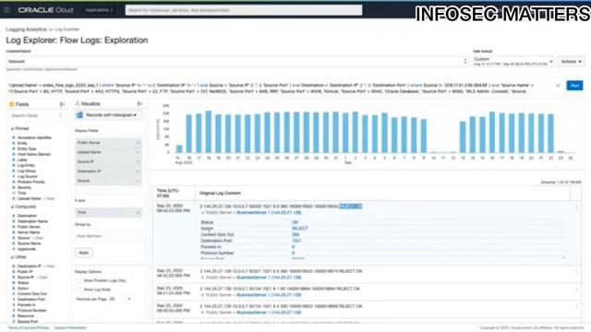Click the tallest histogram bar for Aug 18
591x332 pixels.
[209, 132]
